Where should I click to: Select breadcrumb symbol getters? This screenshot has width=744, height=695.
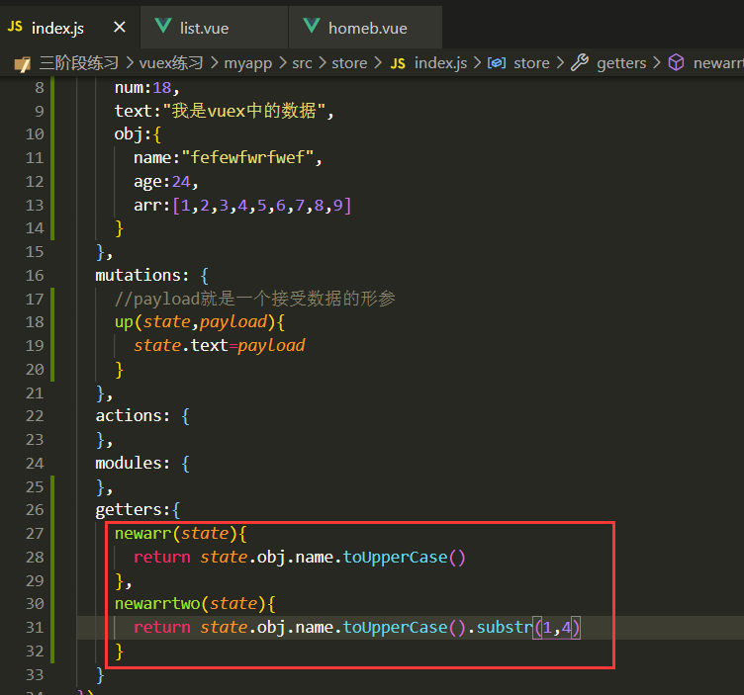621,63
